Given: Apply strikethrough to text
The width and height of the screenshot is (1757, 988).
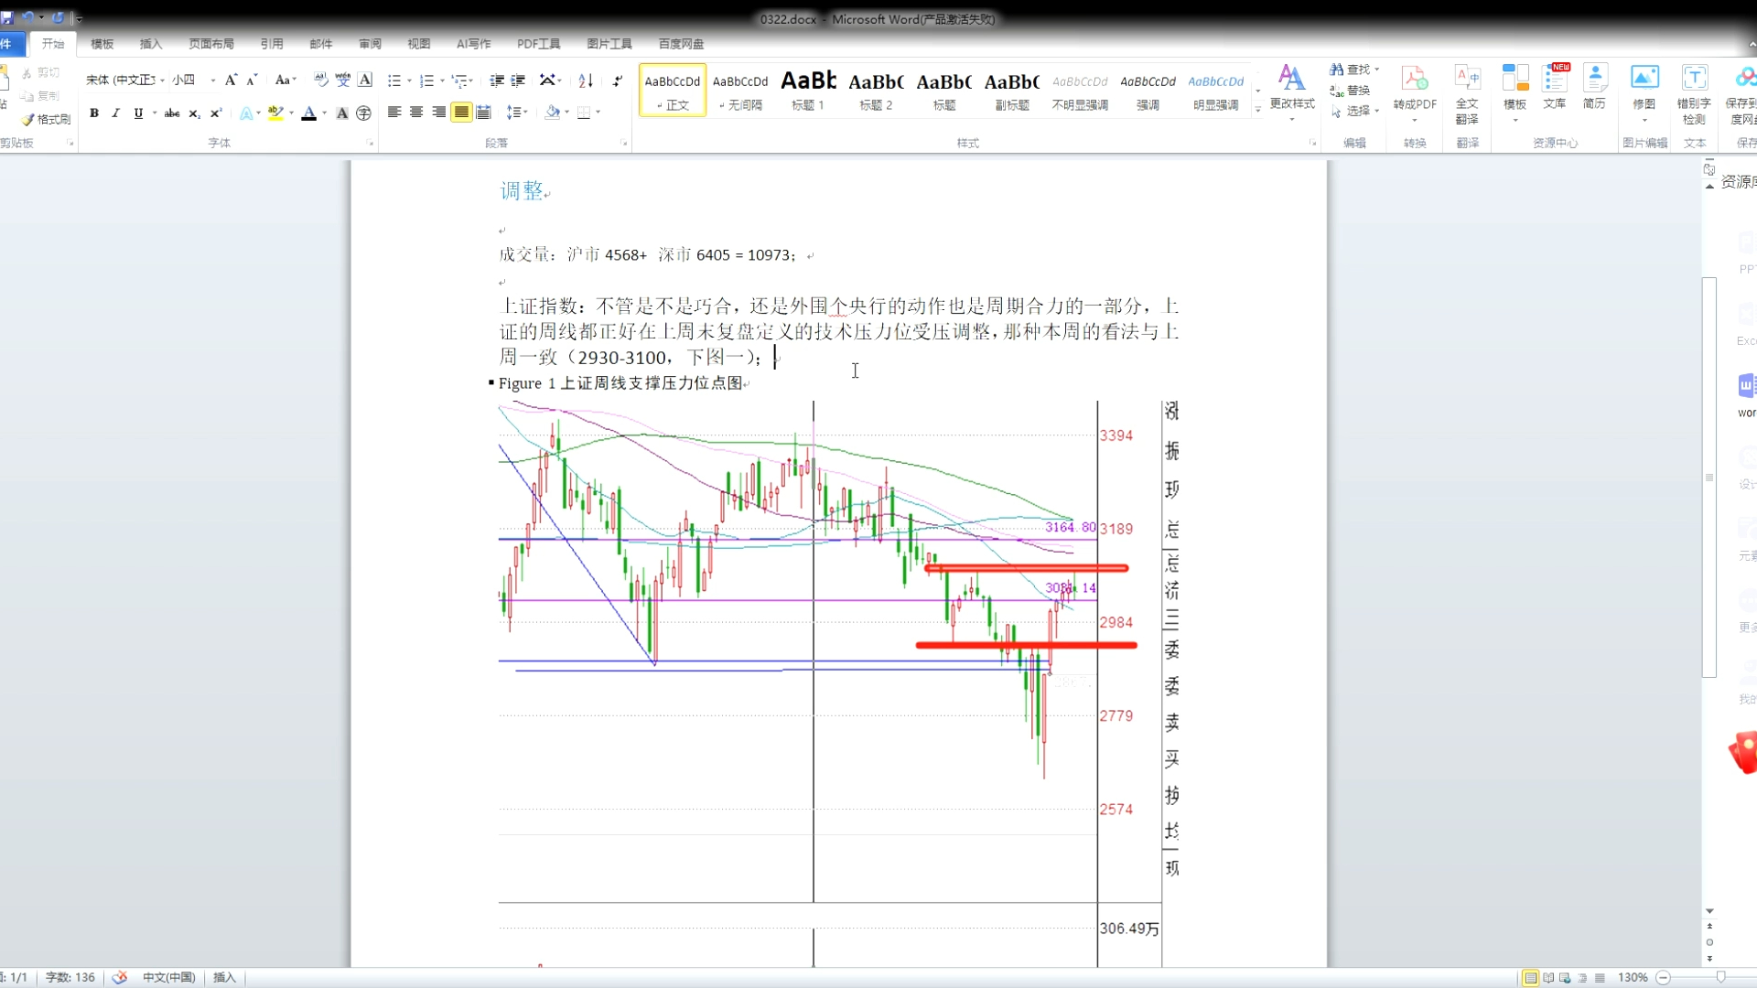Looking at the screenshot, I should (x=172, y=113).
